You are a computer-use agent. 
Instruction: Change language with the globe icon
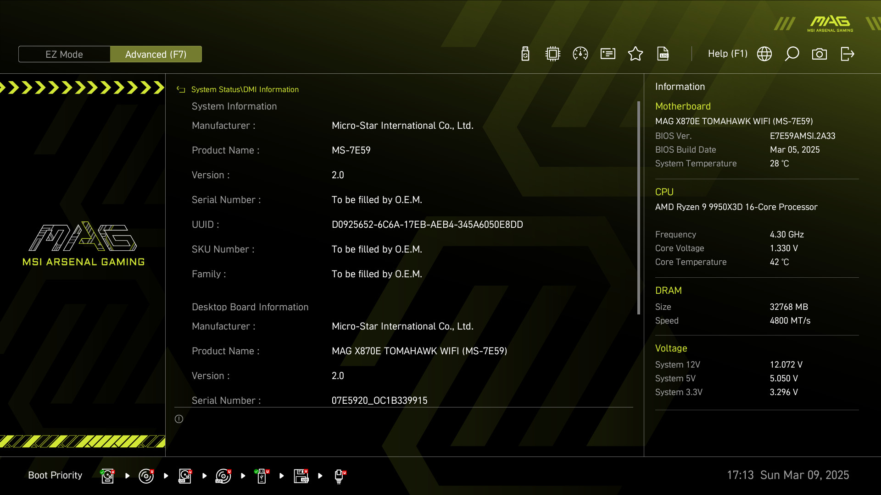764,54
